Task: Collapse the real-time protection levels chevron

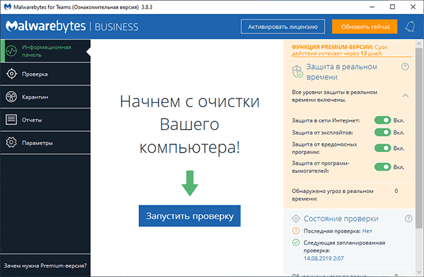Action: [405, 96]
